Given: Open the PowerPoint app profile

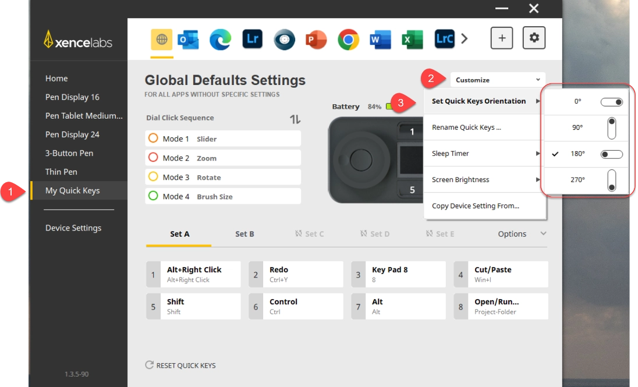Looking at the screenshot, I should [x=316, y=40].
